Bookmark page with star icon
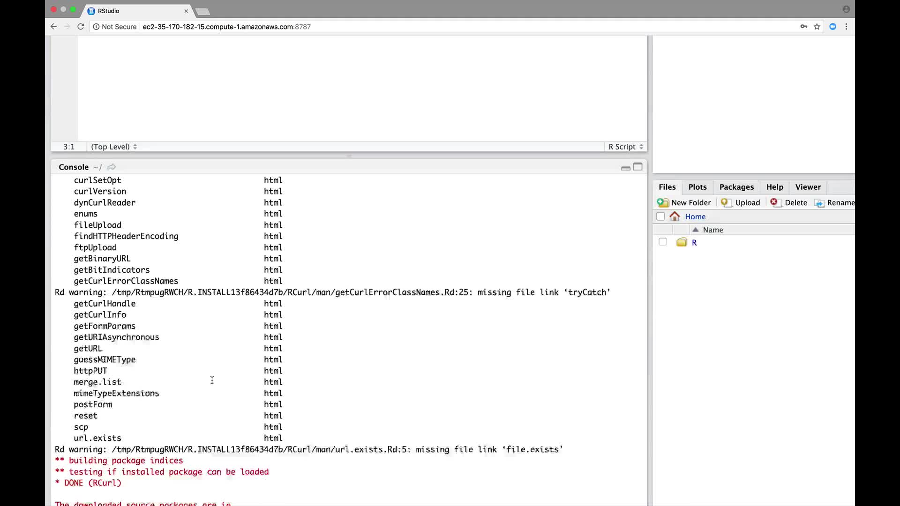The height and width of the screenshot is (506, 900). pyautogui.click(x=817, y=27)
